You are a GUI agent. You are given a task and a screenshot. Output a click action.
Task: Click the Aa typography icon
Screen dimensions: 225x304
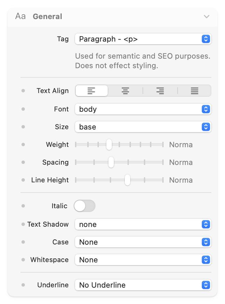(x=20, y=16)
